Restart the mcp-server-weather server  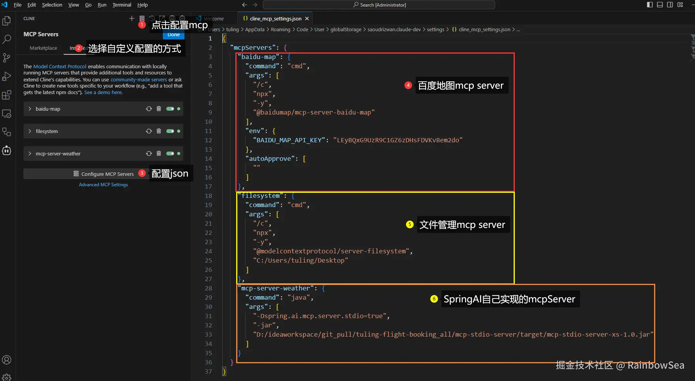(x=149, y=153)
